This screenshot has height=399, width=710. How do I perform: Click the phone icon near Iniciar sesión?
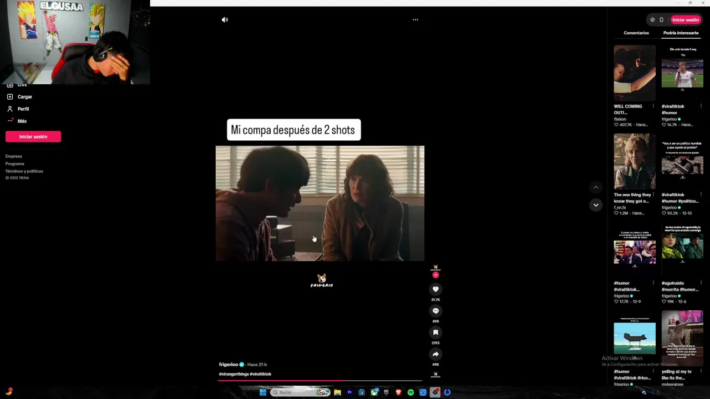[661, 19]
